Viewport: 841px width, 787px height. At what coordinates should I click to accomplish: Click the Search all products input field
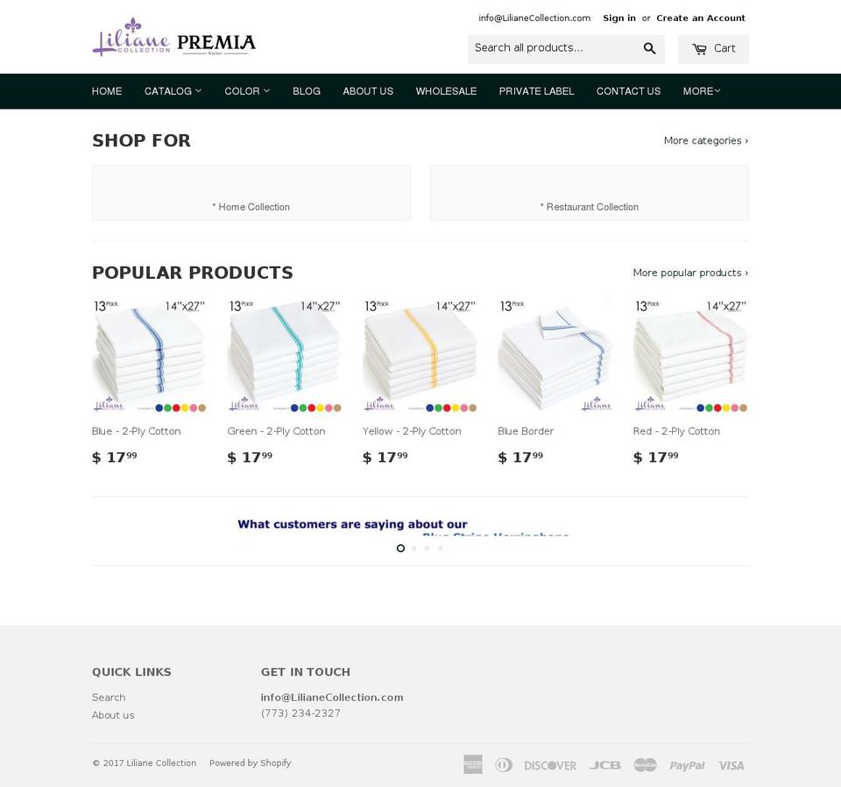[552, 48]
